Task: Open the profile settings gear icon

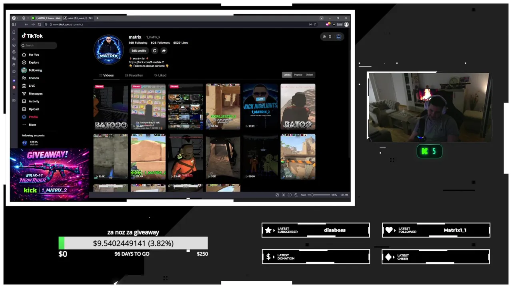Action: tap(155, 51)
